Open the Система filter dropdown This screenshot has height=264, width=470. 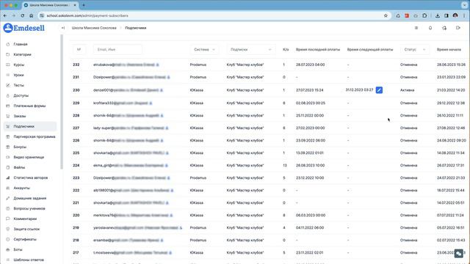(204, 49)
